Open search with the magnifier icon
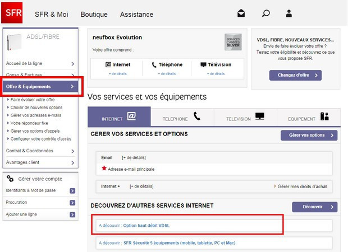 [265, 13]
